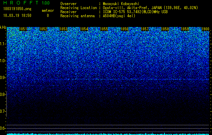212x135 pixels.
Task: Click the Receiver label
Action: pyautogui.click(x=68, y=12)
